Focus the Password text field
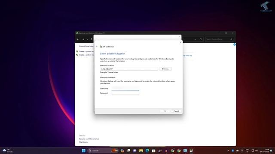 tap(125, 93)
